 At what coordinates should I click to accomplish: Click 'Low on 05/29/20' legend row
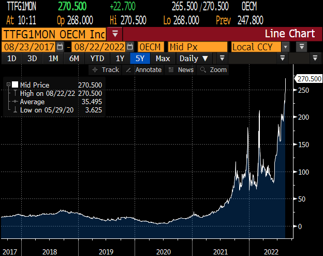[x=61, y=110]
